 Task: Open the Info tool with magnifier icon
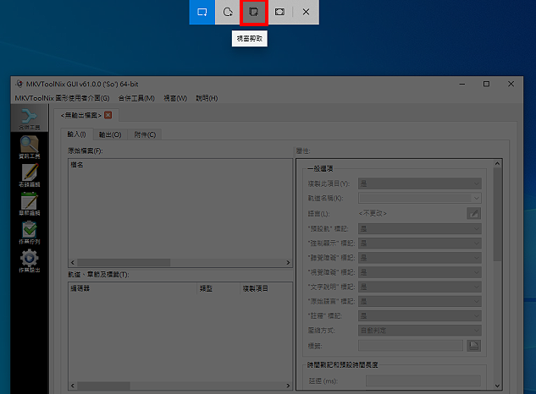[x=30, y=147]
